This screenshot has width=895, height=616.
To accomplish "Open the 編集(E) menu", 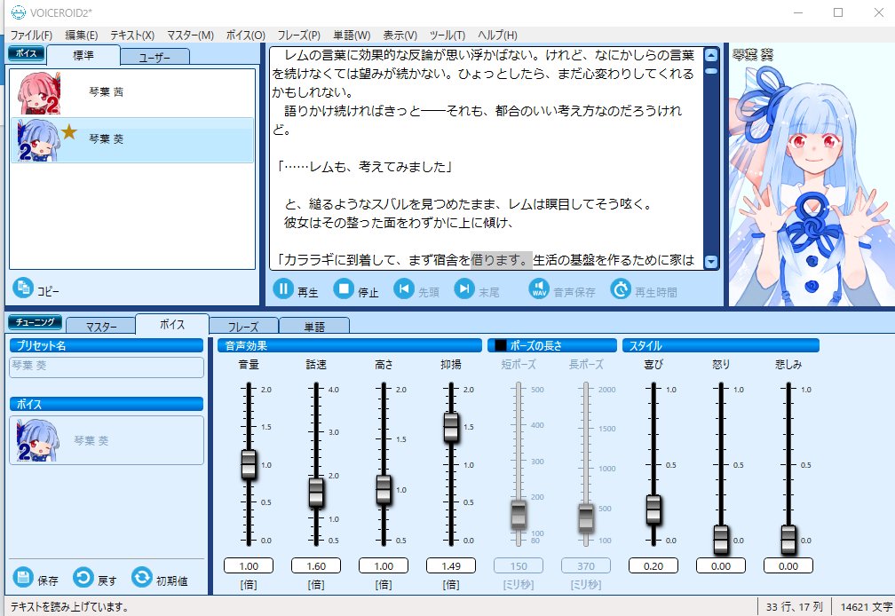I will [82, 36].
